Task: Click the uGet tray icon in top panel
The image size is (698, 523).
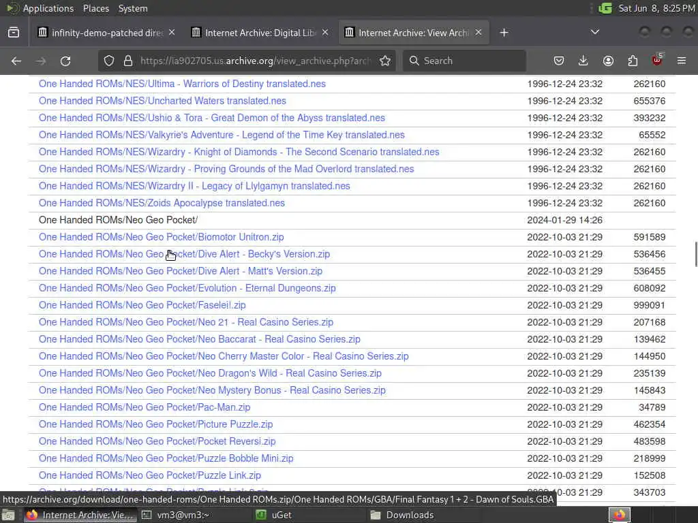Action: [605, 8]
